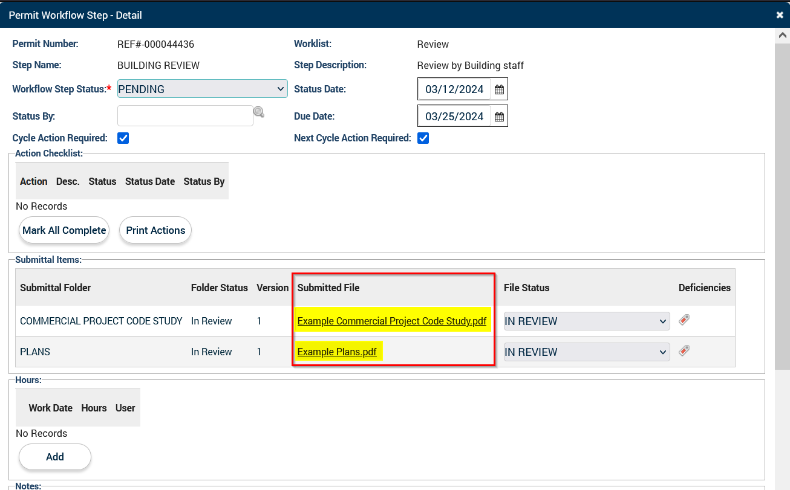Click deficiencies tag icon for PLANS row
The height and width of the screenshot is (490, 790).
684,350
